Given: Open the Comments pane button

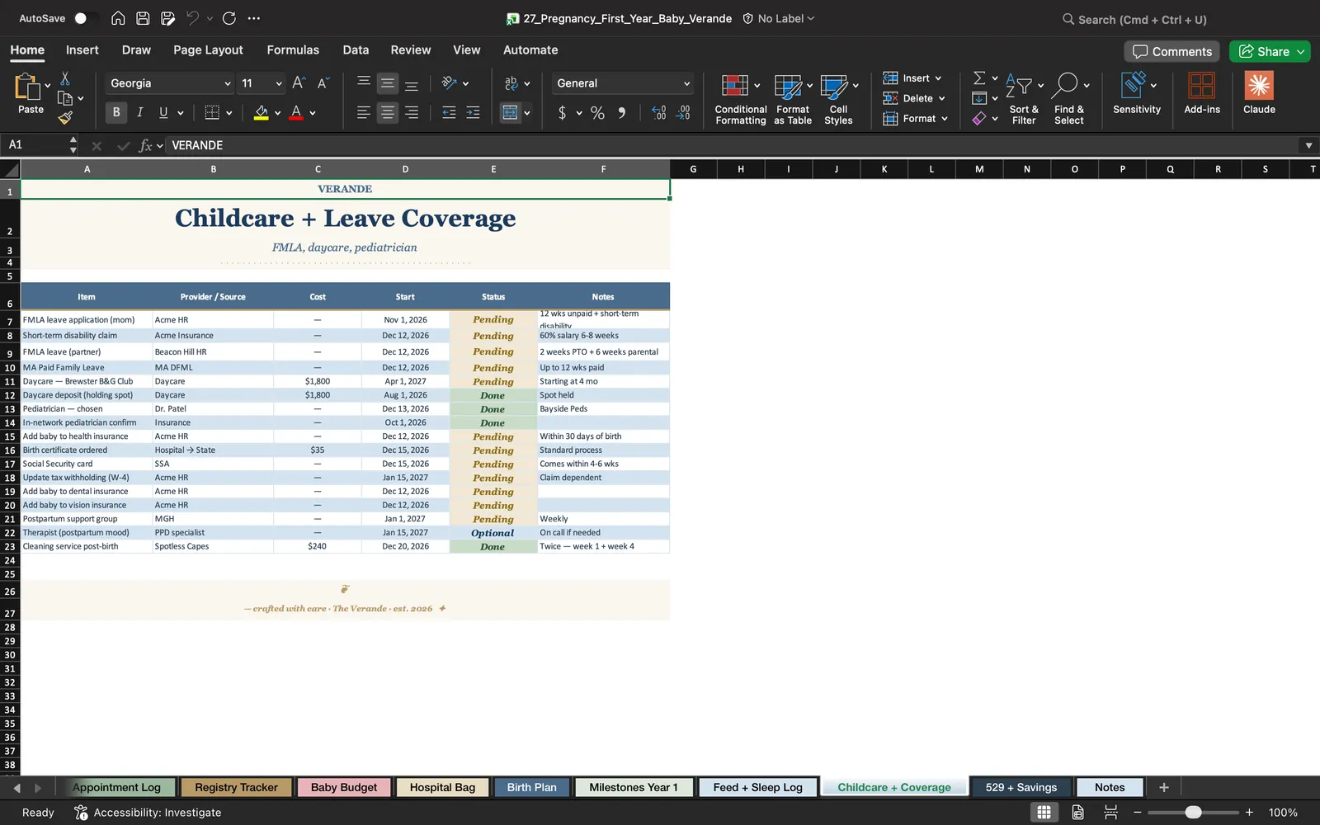Looking at the screenshot, I should point(1171,51).
